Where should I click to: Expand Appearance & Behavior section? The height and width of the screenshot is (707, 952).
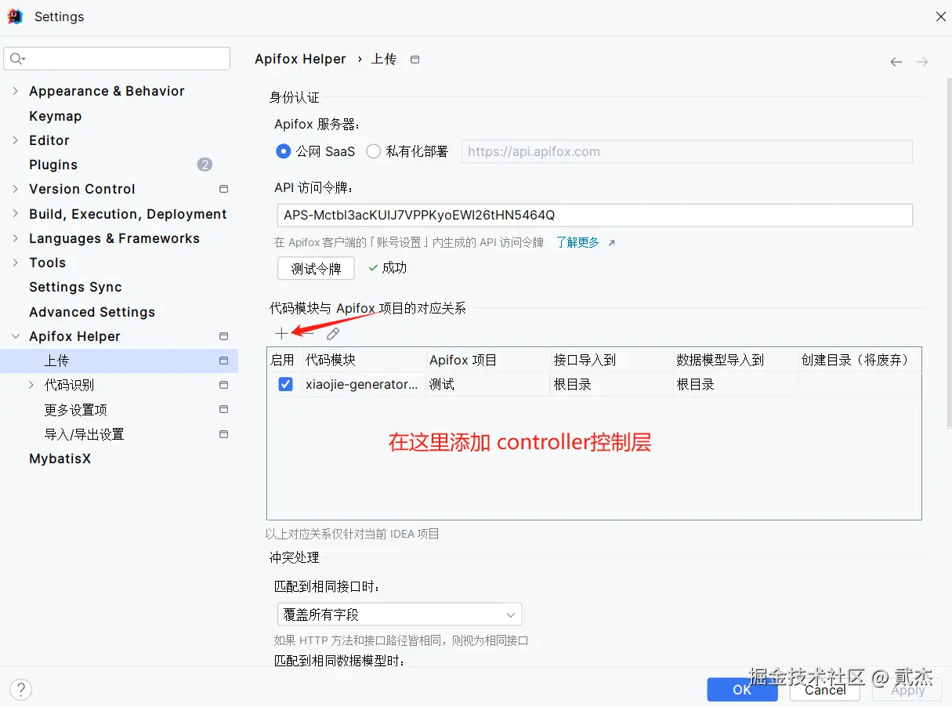click(x=16, y=91)
